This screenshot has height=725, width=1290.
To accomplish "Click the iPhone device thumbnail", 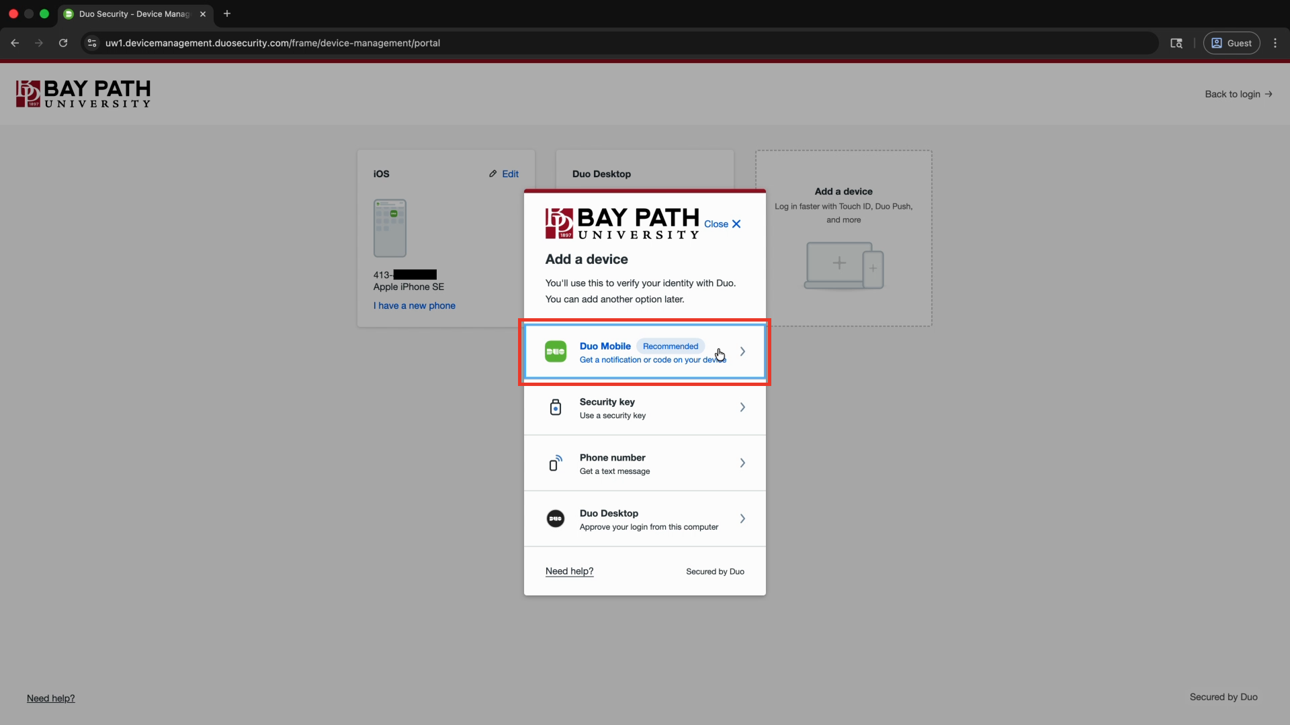I will [x=390, y=228].
